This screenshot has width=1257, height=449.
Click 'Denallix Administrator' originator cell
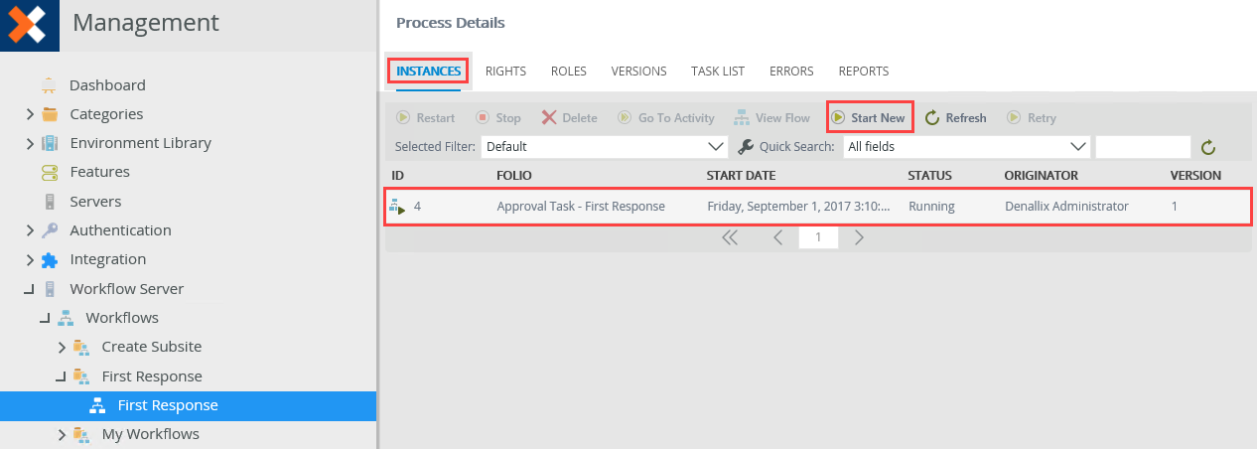pyautogui.click(x=1066, y=207)
